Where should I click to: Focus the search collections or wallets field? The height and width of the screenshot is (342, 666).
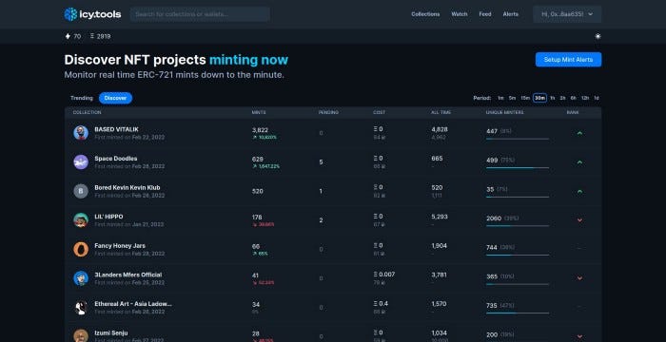200,14
